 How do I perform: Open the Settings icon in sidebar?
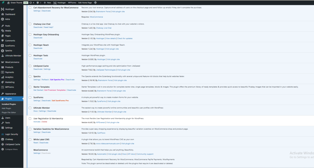click(x=2, y=128)
